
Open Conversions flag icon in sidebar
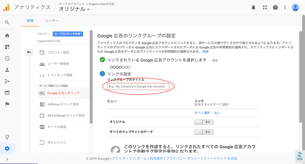pos(7,104)
